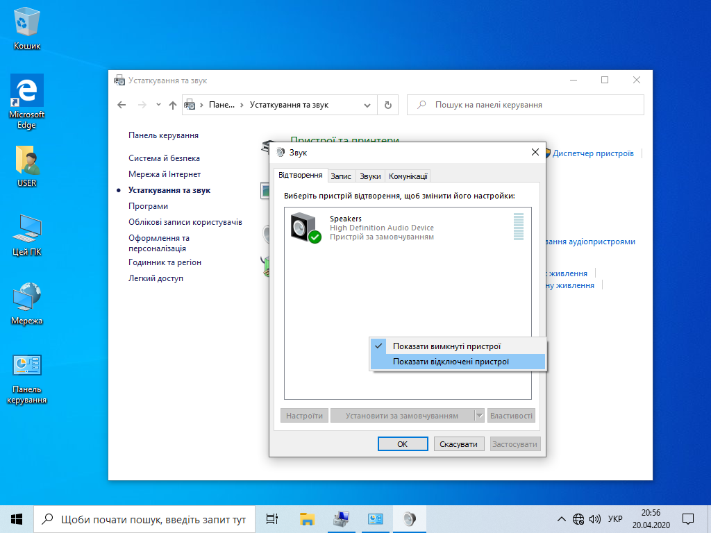The image size is (711, 533).
Task: Go up one level arrow
Action: tap(173, 105)
